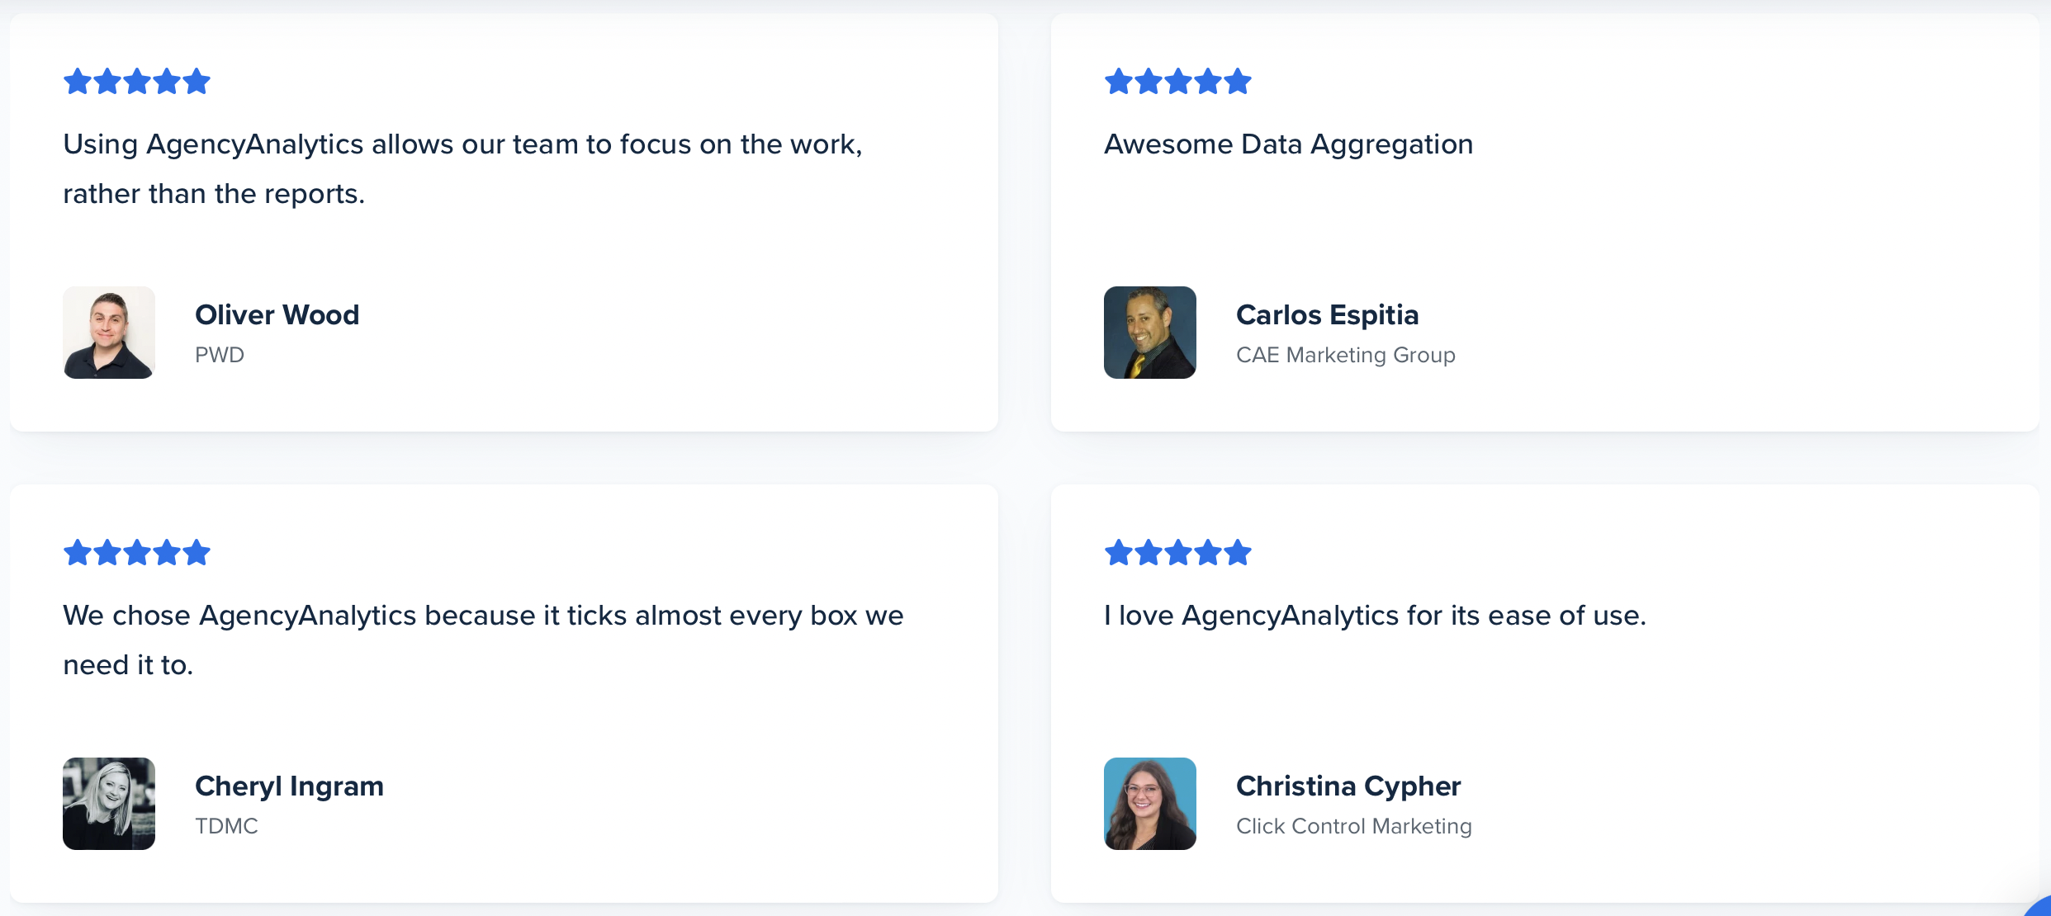Click the 'ticks almost every box' review text

coord(484,640)
